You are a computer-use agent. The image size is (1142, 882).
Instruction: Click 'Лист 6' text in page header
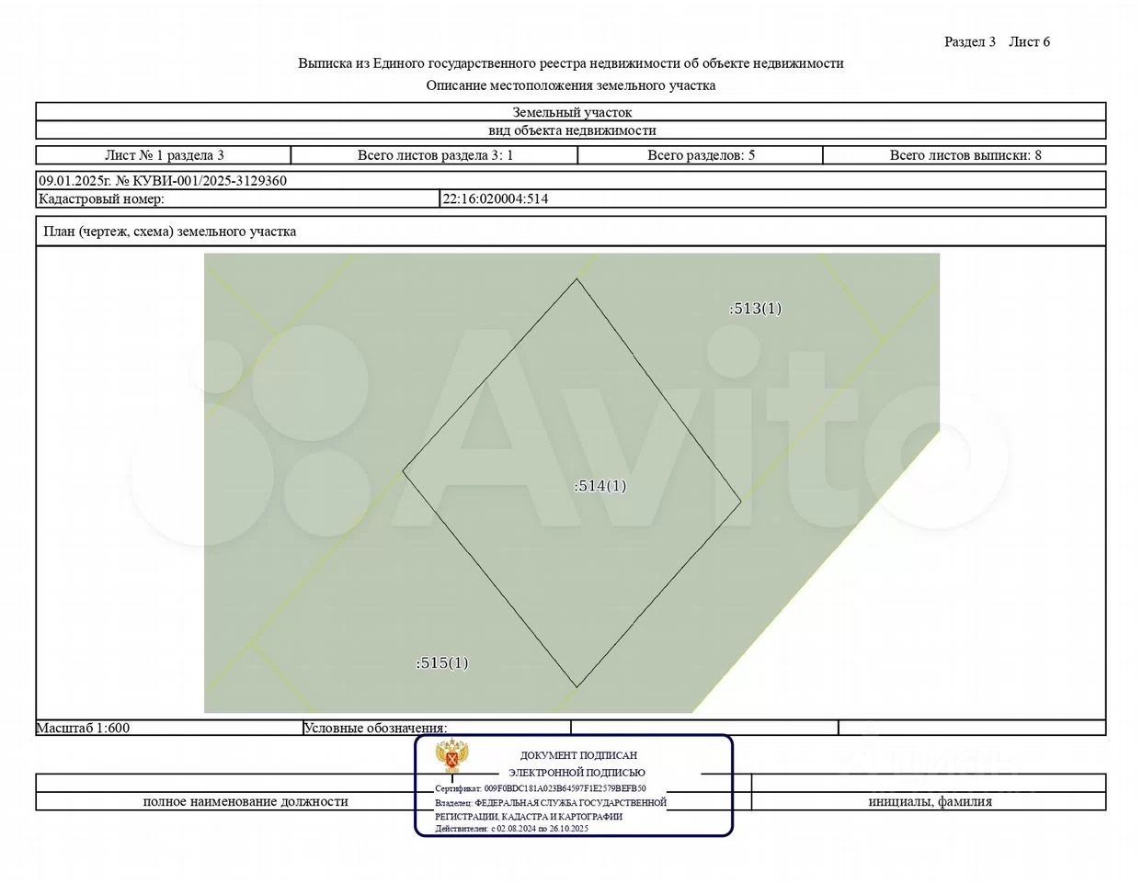coord(1029,41)
